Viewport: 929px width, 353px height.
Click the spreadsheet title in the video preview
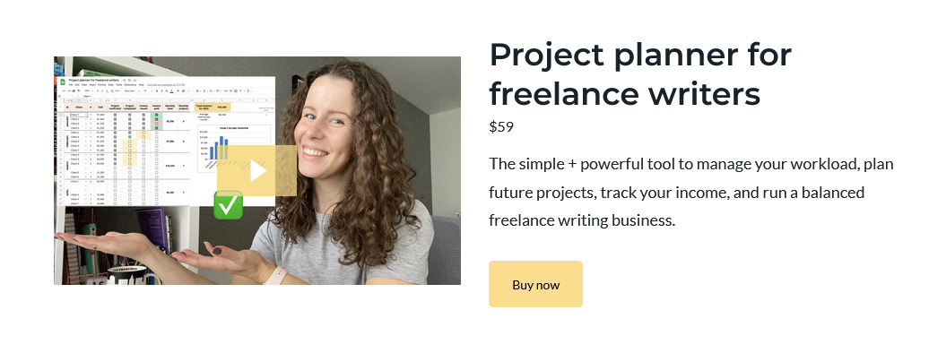click(93, 80)
